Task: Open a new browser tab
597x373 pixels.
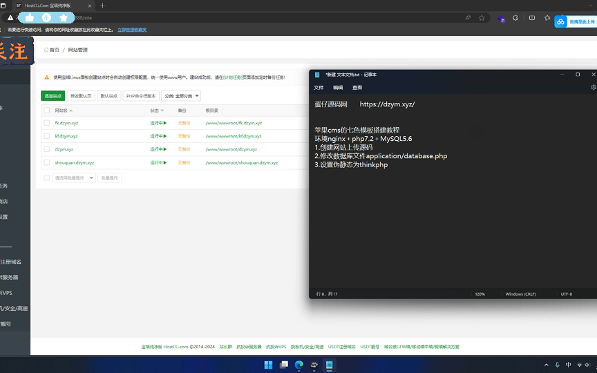Action: tap(102, 6)
